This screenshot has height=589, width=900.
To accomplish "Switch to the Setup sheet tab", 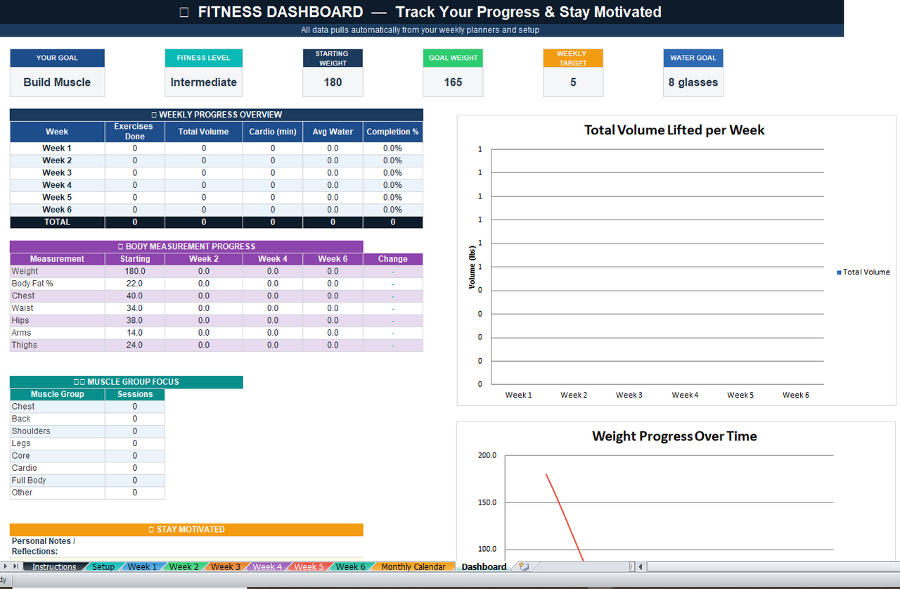I will 103,566.
